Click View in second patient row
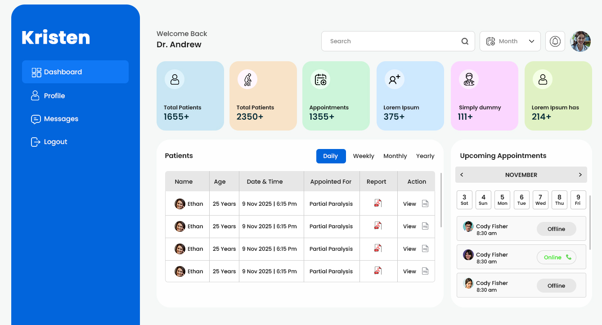Viewport: 602px width, 325px height. [x=409, y=226]
